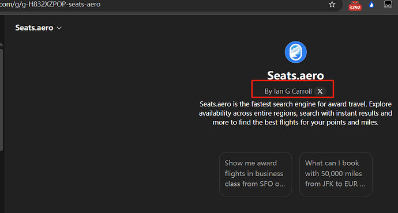Image resolution: width=398 pixels, height=213 pixels.
Task: Choose the 'What can I book with 50,000 miles' card
Action: (336, 174)
